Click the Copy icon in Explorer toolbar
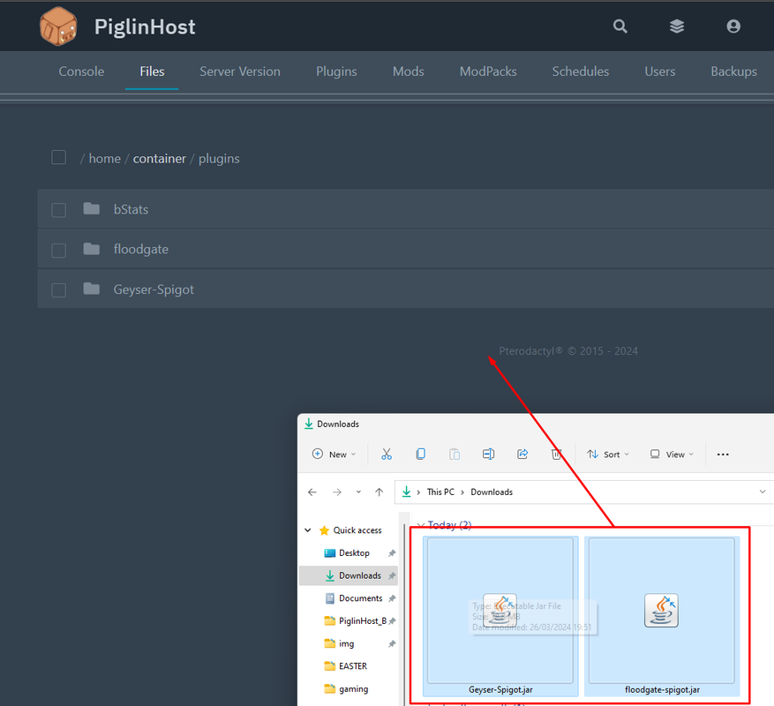This screenshot has width=774, height=706. pos(421,454)
